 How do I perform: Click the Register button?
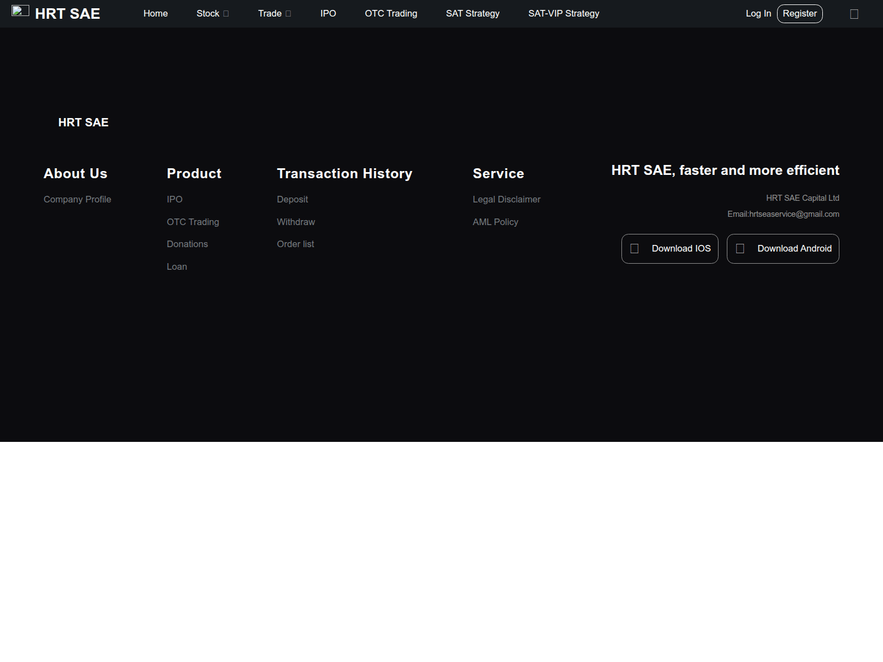[800, 14]
